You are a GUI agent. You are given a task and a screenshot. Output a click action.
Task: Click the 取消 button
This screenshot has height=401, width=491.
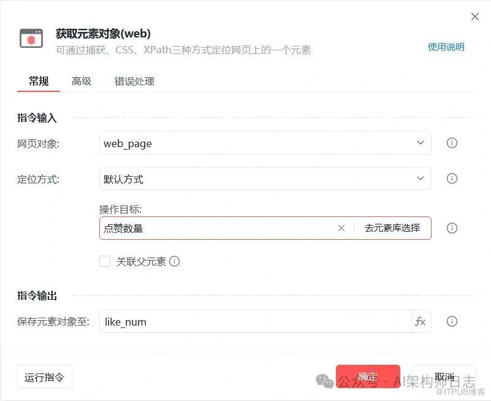click(x=444, y=376)
